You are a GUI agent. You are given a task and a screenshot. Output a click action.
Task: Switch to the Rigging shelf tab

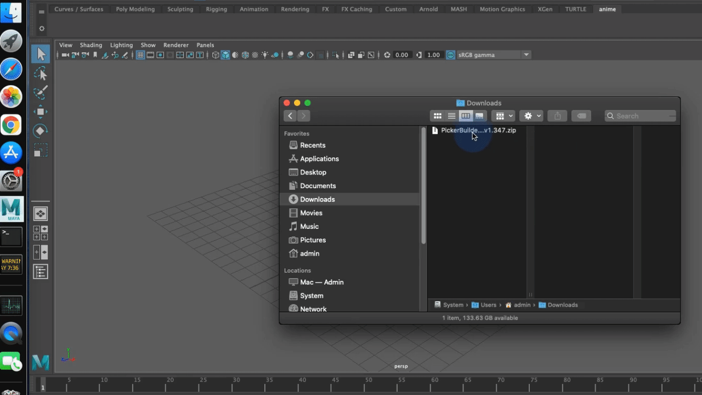tap(216, 9)
